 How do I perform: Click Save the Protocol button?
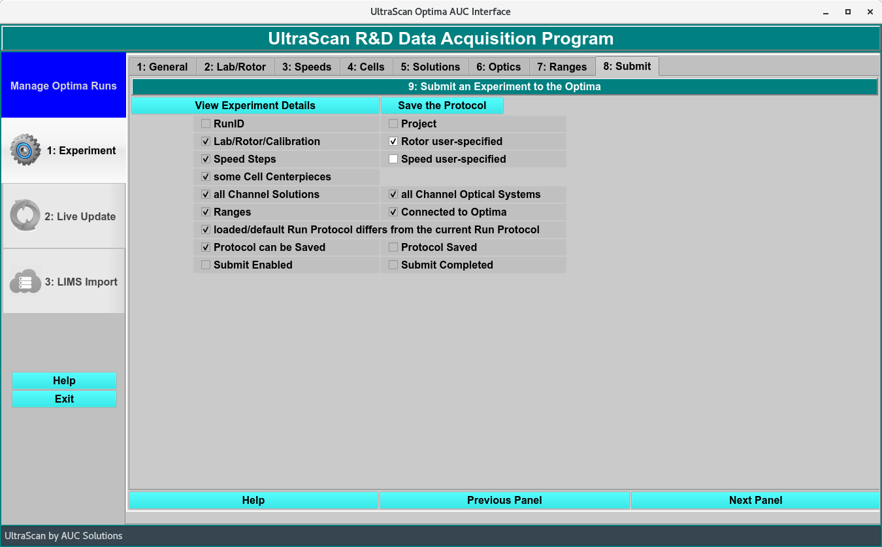click(442, 105)
